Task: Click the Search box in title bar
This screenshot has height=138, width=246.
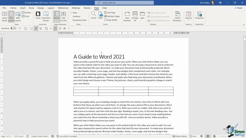Action: click(124, 3)
